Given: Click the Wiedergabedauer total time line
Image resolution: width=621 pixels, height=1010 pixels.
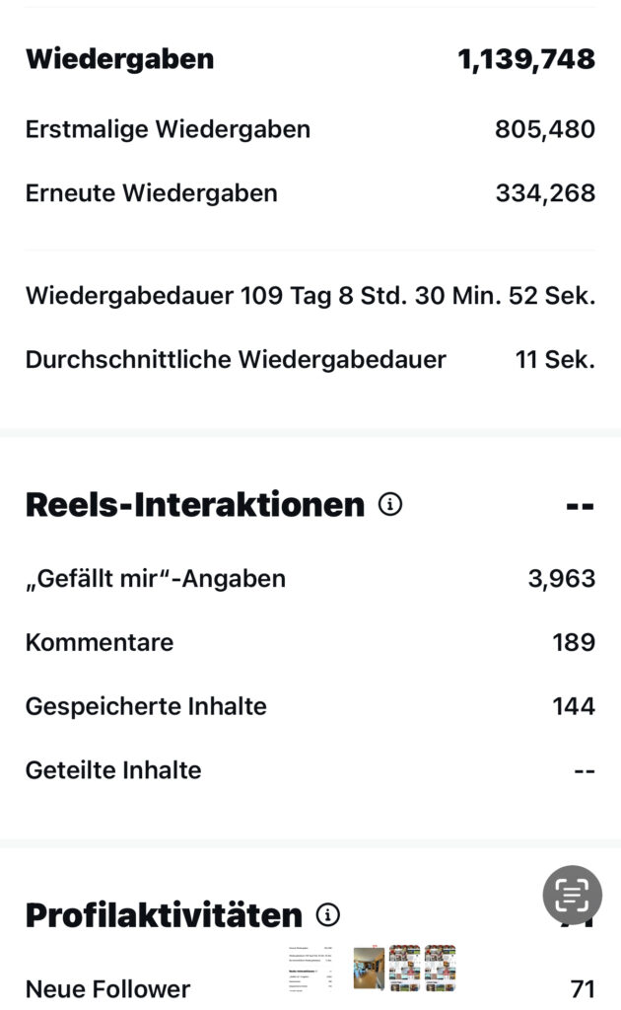Looking at the screenshot, I should coord(310,296).
